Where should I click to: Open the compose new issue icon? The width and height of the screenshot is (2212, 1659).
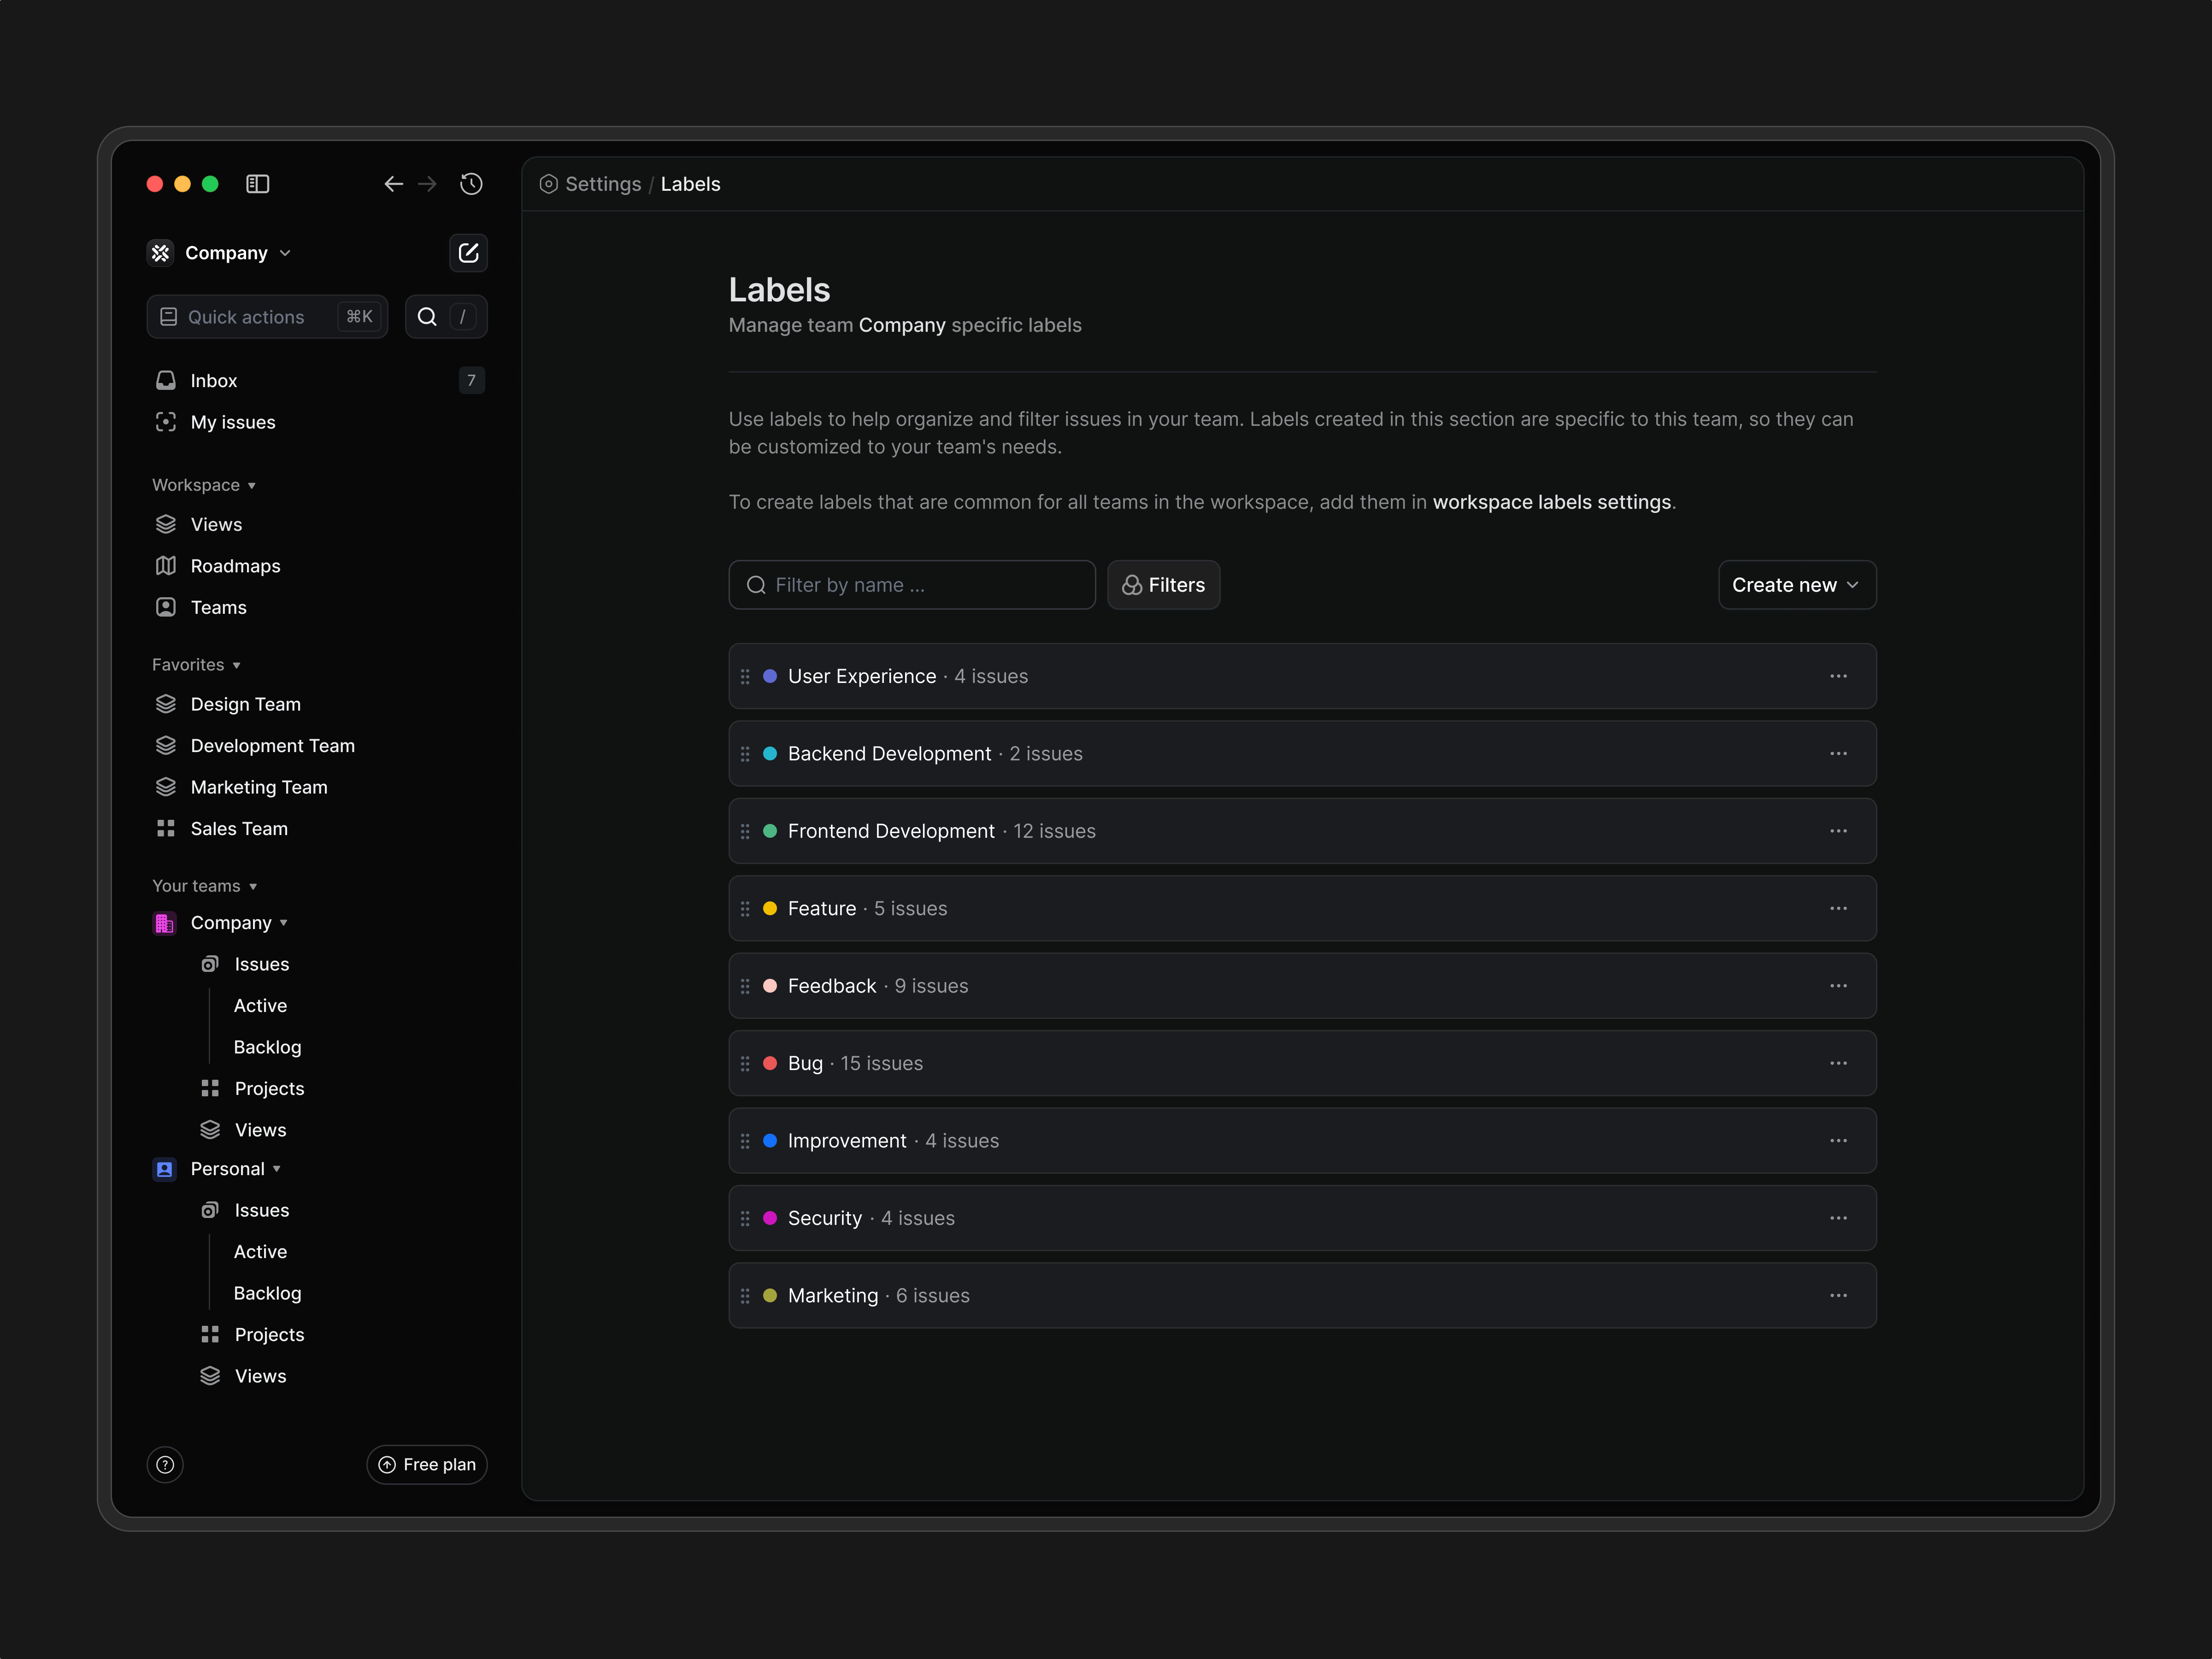pyautogui.click(x=468, y=253)
